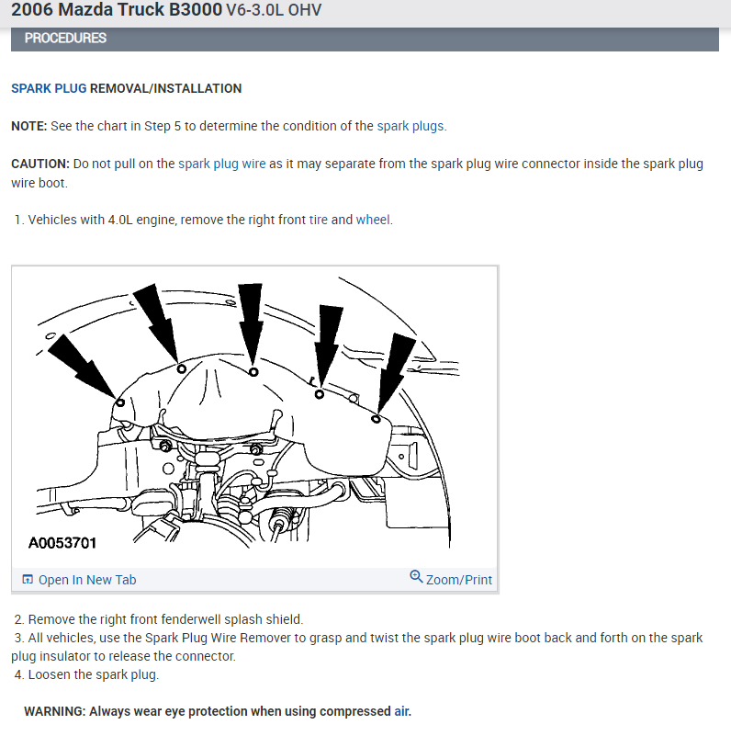Open the 'wheel' link in step 1
The width and height of the screenshot is (731, 736).
(x=373, y=220)
